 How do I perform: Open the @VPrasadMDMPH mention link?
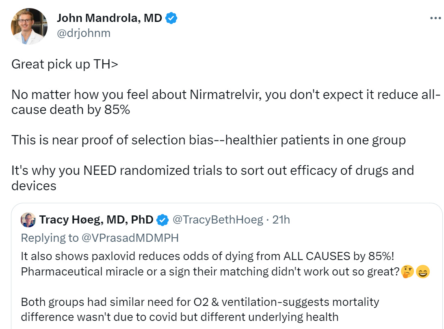point(130,238)
